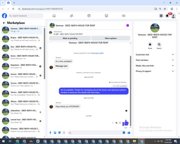Open the Leonel Ivan conversation in the list

pyautogui.click(x=22, y=121)
